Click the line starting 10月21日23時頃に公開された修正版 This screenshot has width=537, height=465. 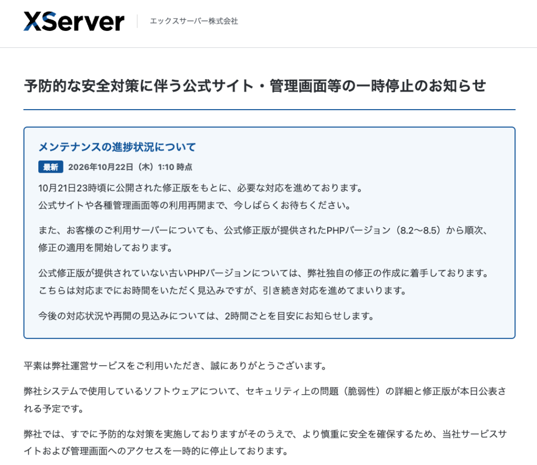point(200,188)
